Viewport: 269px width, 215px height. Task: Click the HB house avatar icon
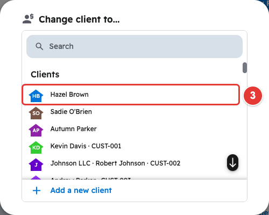36,96
